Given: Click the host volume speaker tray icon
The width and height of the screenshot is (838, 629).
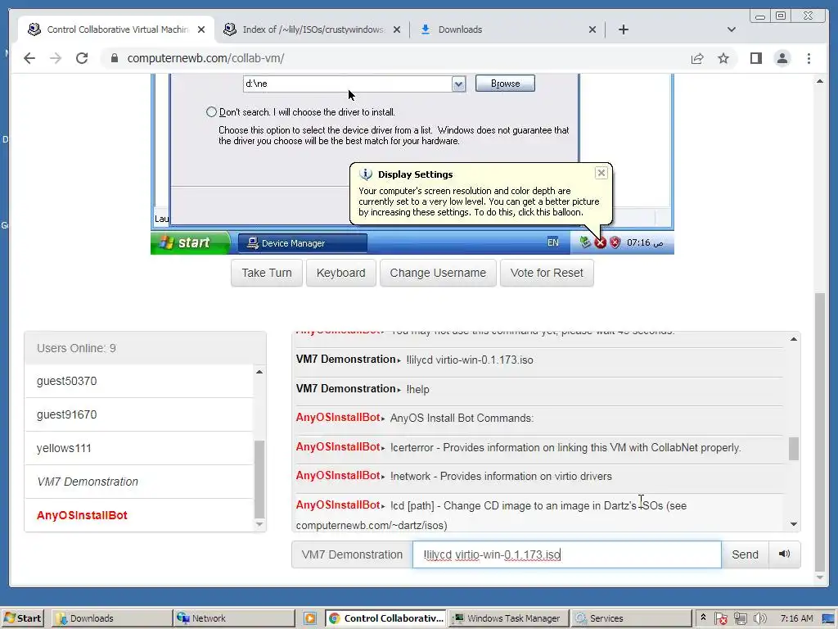Looking at the screenshot, I should [x=760, y=618].
